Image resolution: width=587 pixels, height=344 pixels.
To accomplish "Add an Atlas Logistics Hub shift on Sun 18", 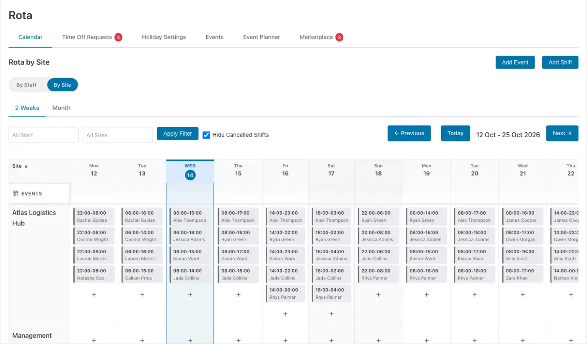I will pyautogui.click(x=379, y=295).
